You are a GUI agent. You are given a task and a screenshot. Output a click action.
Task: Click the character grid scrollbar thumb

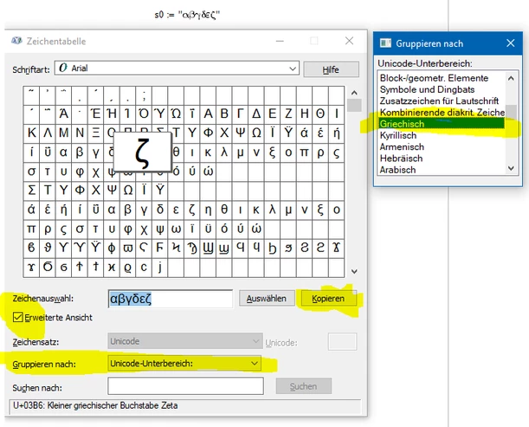[x=354, y=105]
